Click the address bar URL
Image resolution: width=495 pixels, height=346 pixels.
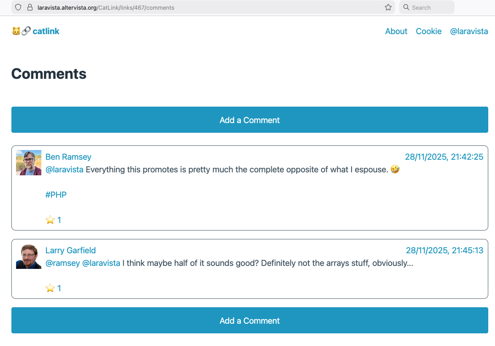[105, 7]
